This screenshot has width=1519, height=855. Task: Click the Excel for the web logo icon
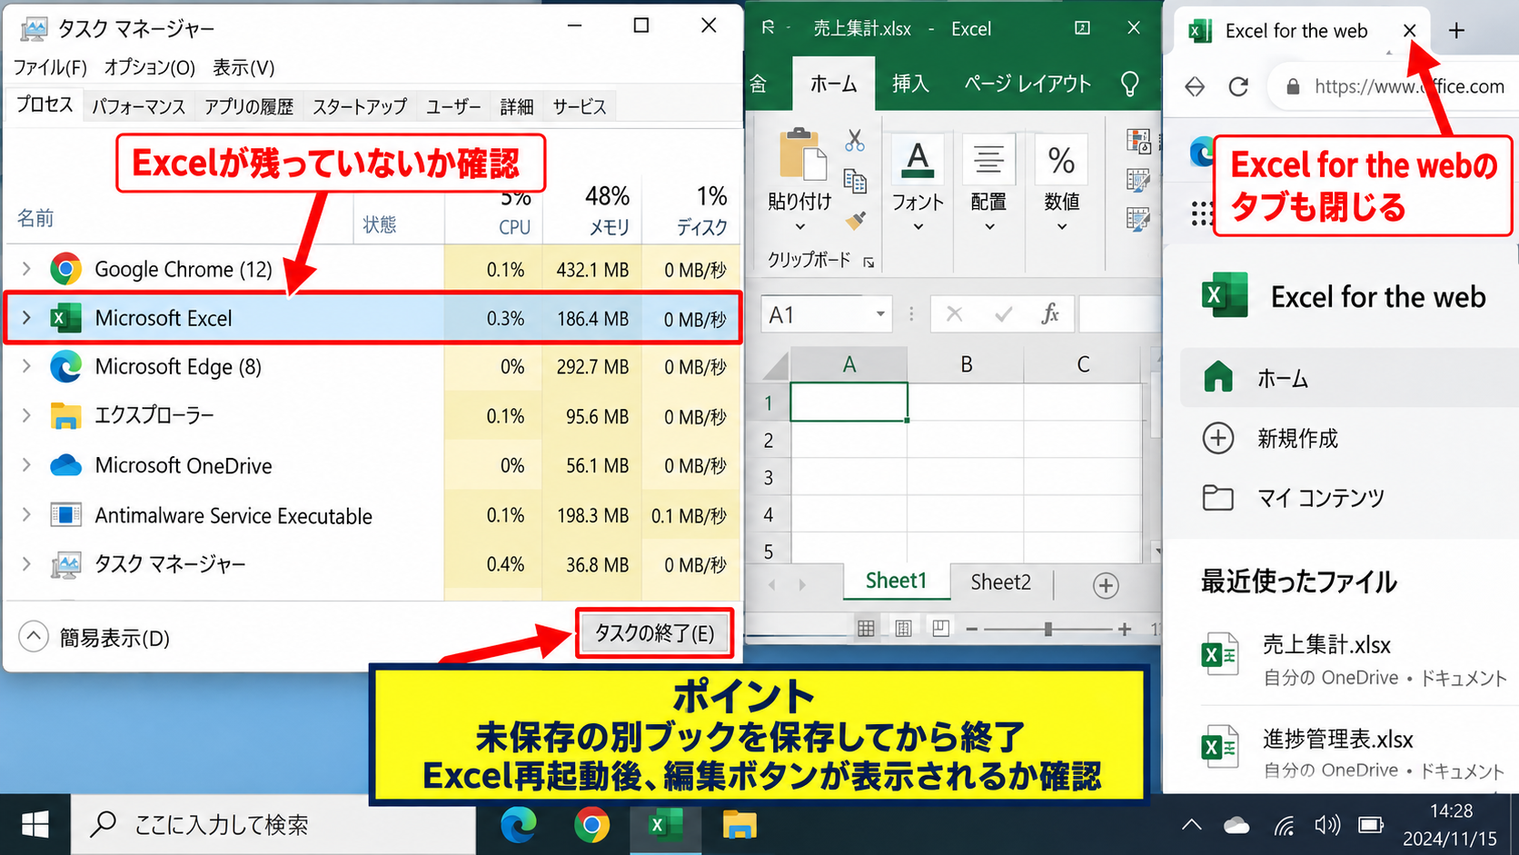(x=1224, y=295)
